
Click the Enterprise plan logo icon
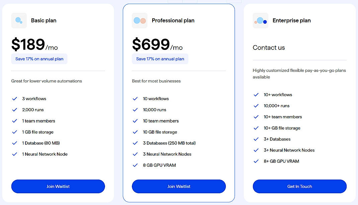260,20
